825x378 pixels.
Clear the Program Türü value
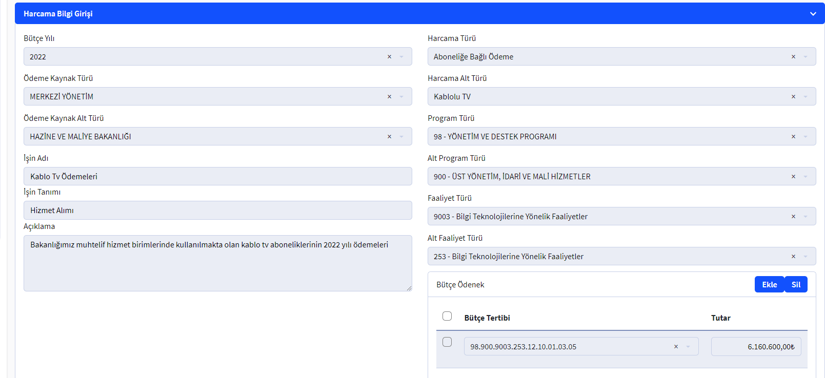793,137
